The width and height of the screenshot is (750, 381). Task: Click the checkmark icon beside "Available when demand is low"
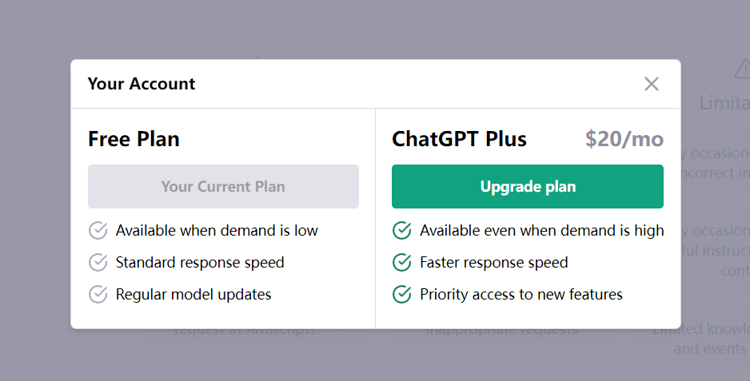point(98,231)
